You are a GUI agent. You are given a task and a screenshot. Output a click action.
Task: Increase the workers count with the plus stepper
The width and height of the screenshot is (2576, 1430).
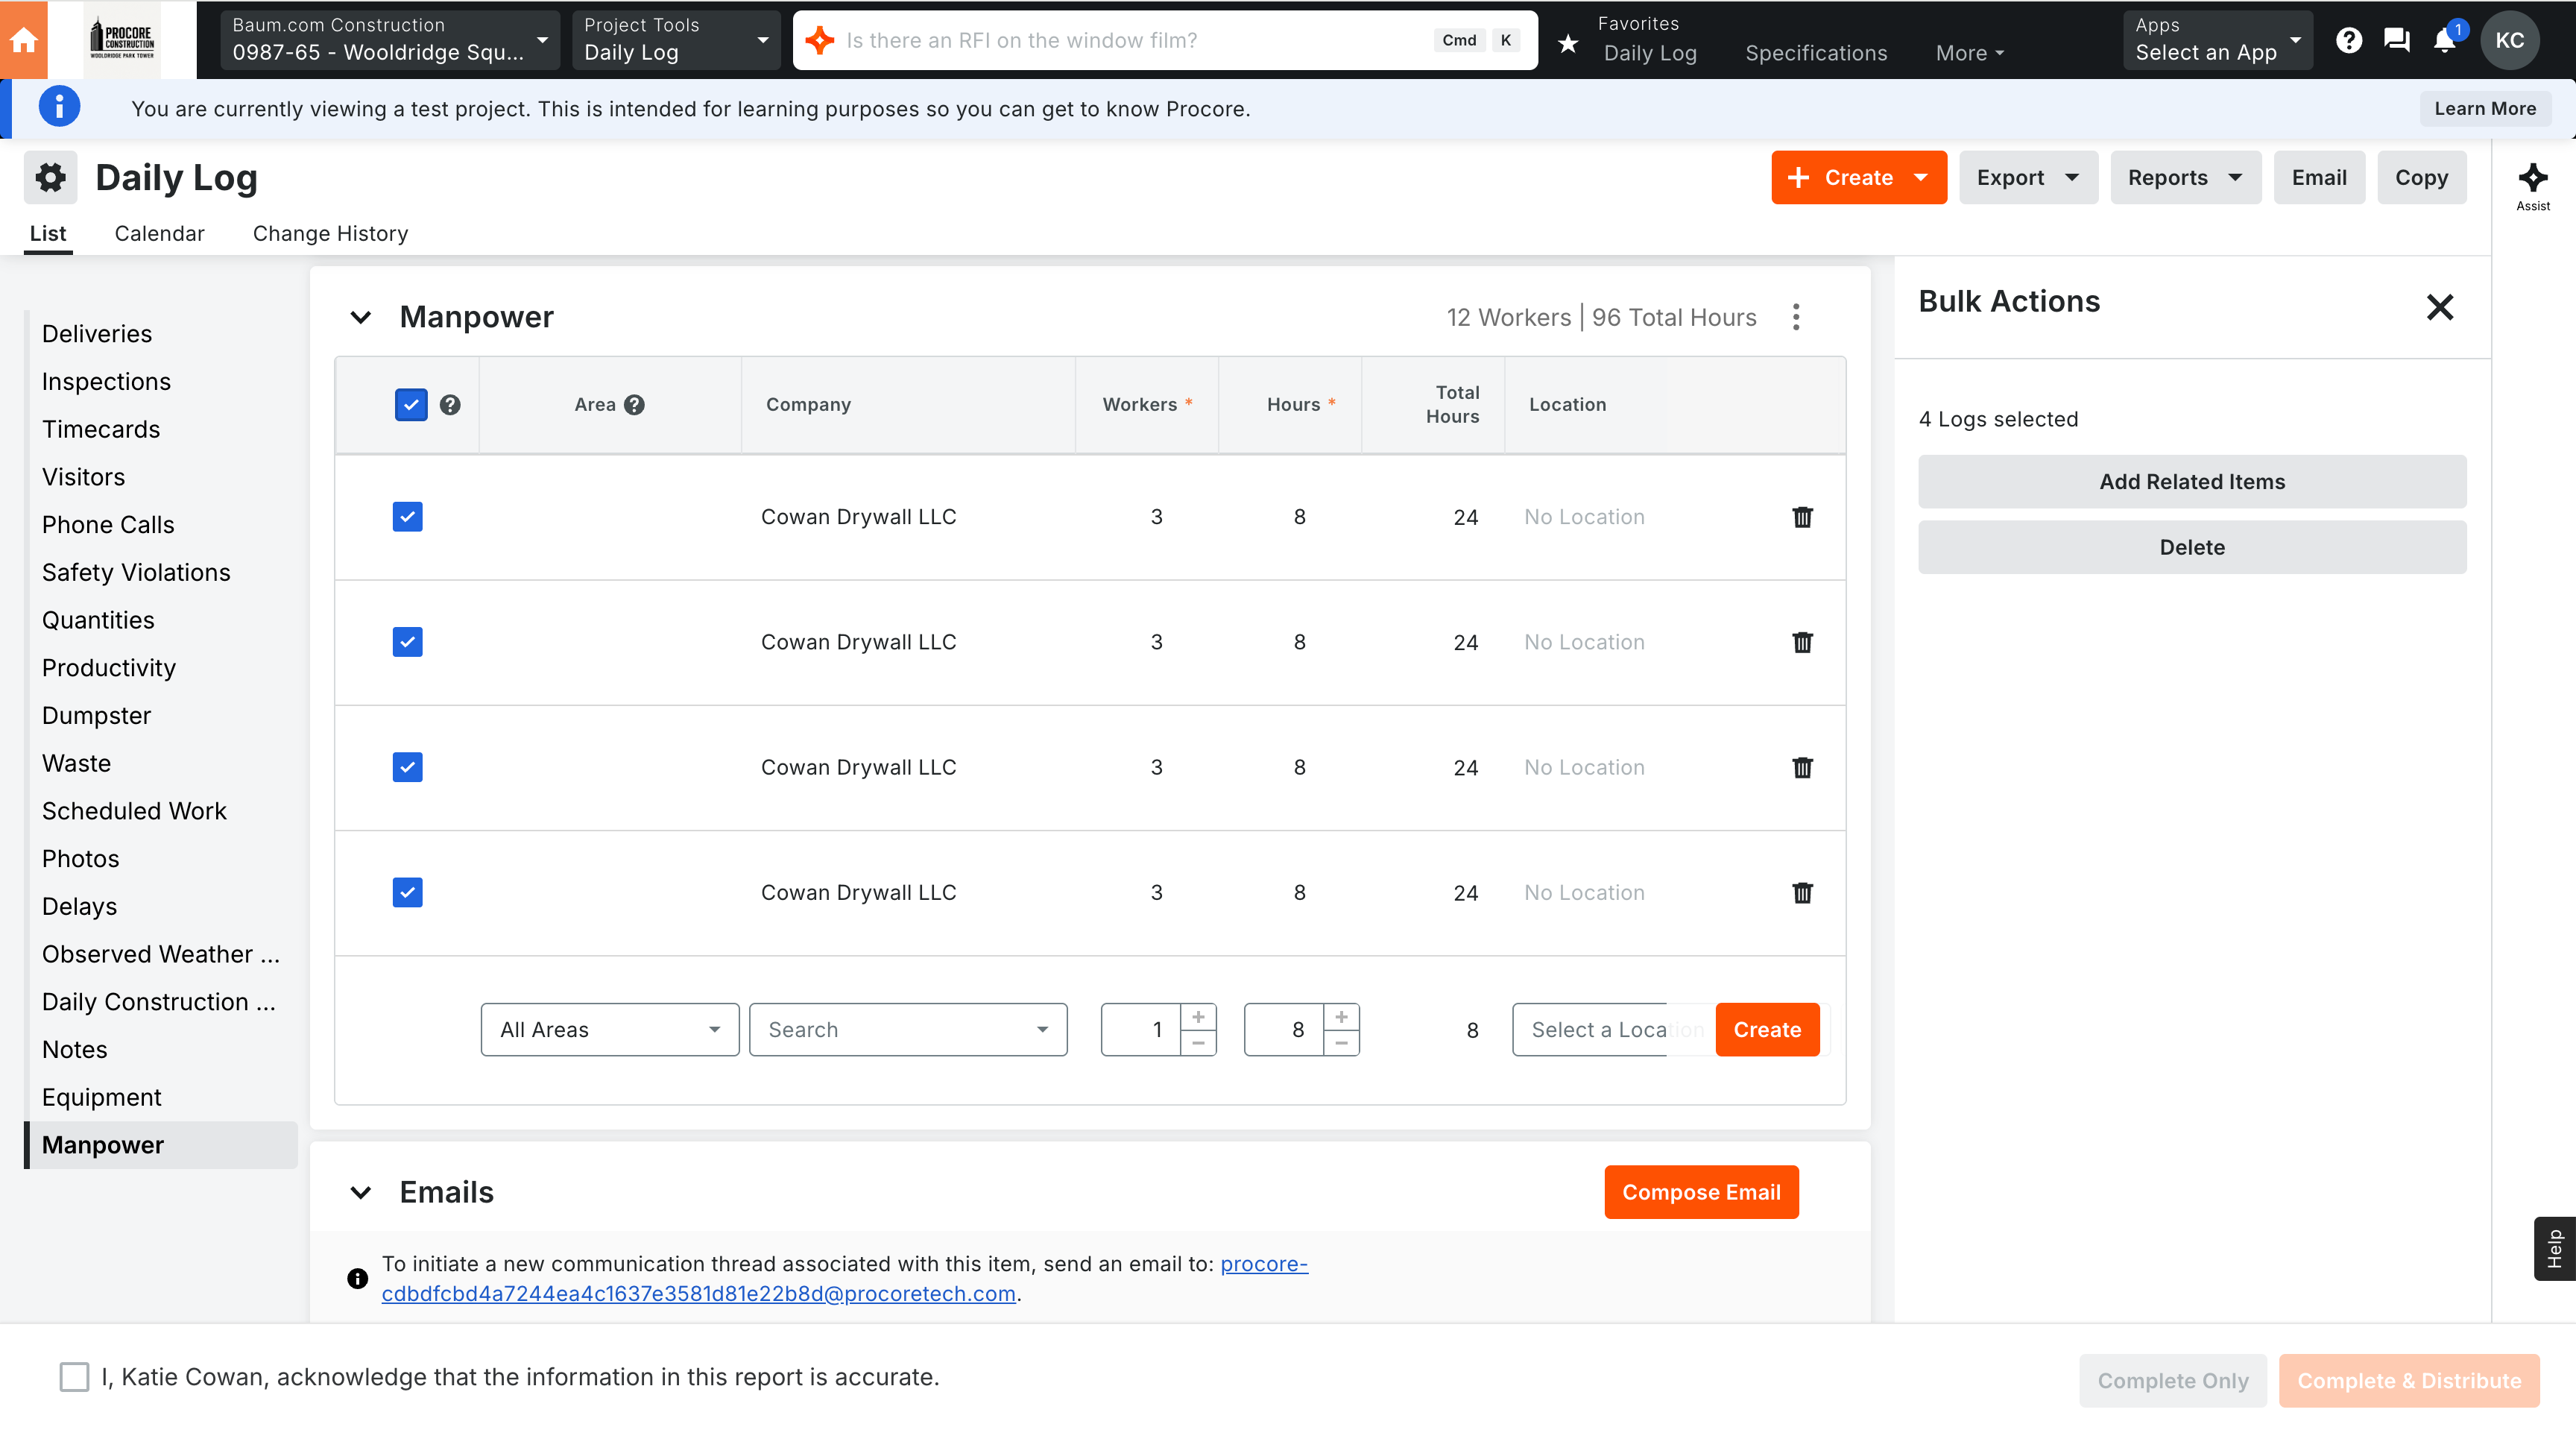pos(1198,1017)
